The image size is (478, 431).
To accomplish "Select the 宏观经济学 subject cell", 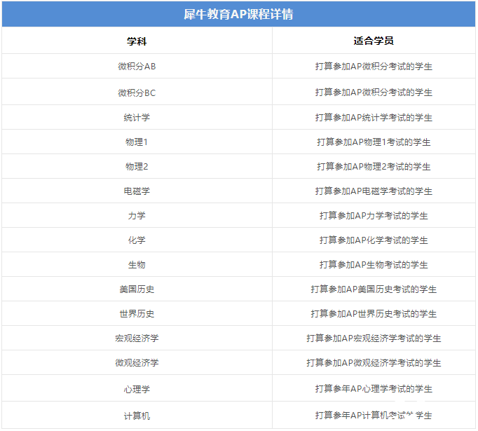I will 137,338.
